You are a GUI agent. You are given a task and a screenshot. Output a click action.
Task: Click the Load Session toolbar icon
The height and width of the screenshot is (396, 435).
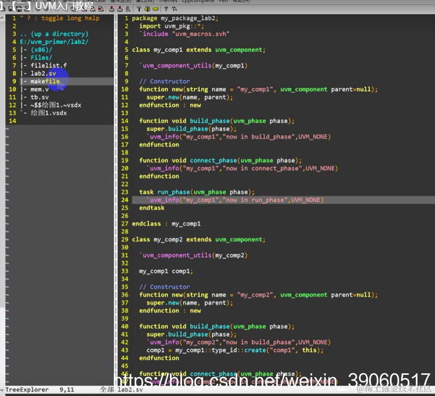(x=112, y=9)
